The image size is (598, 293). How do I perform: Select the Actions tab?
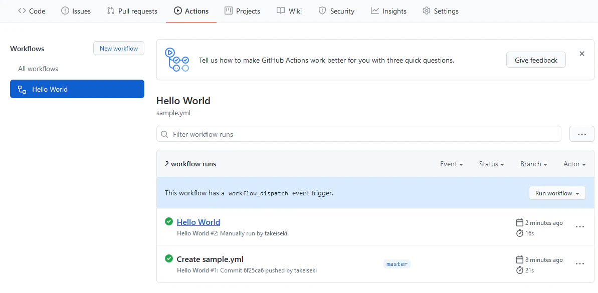click(x=191, y=11)
